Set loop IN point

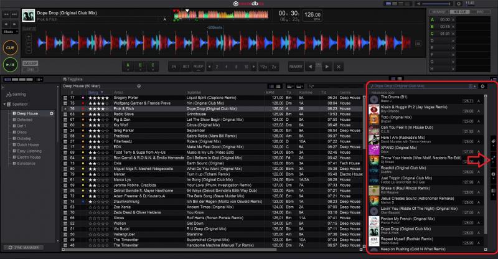tap(174, 67)
